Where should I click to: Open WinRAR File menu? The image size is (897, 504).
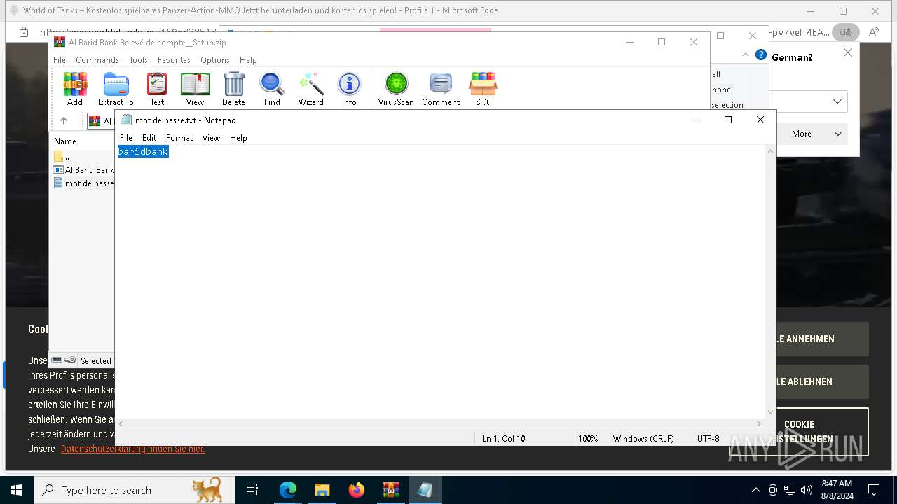[x=60, y=60]
